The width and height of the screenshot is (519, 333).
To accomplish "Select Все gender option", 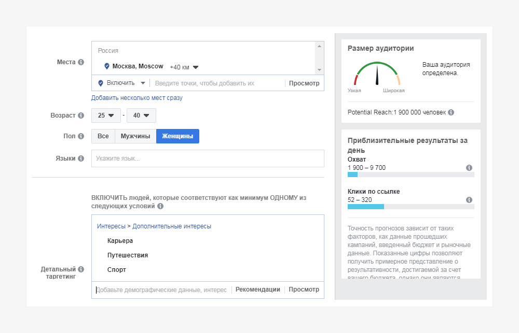I will point(103,136).
